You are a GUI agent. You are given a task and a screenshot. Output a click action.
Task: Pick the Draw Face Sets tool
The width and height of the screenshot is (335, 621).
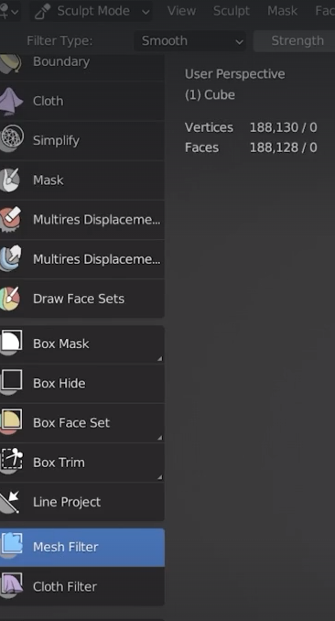82,299
